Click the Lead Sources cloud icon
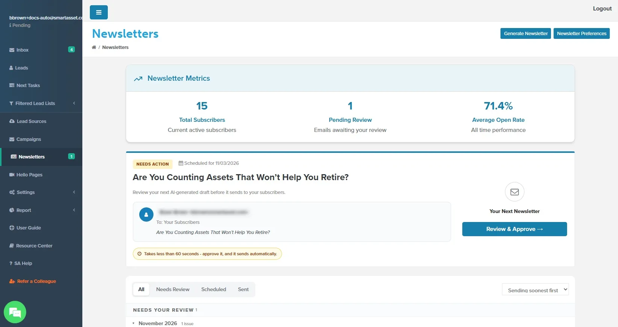This screenshot has width=618, height=327. tap(12, 121)
